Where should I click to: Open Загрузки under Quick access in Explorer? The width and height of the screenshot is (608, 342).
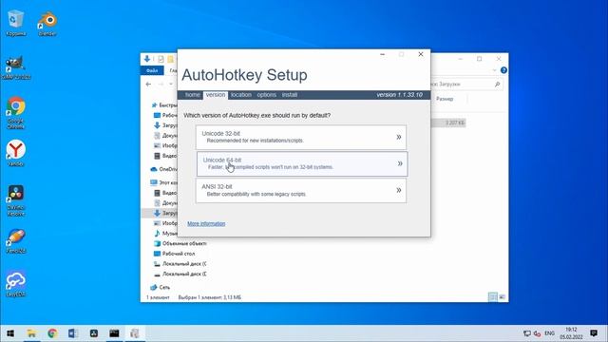click(165, 125)
